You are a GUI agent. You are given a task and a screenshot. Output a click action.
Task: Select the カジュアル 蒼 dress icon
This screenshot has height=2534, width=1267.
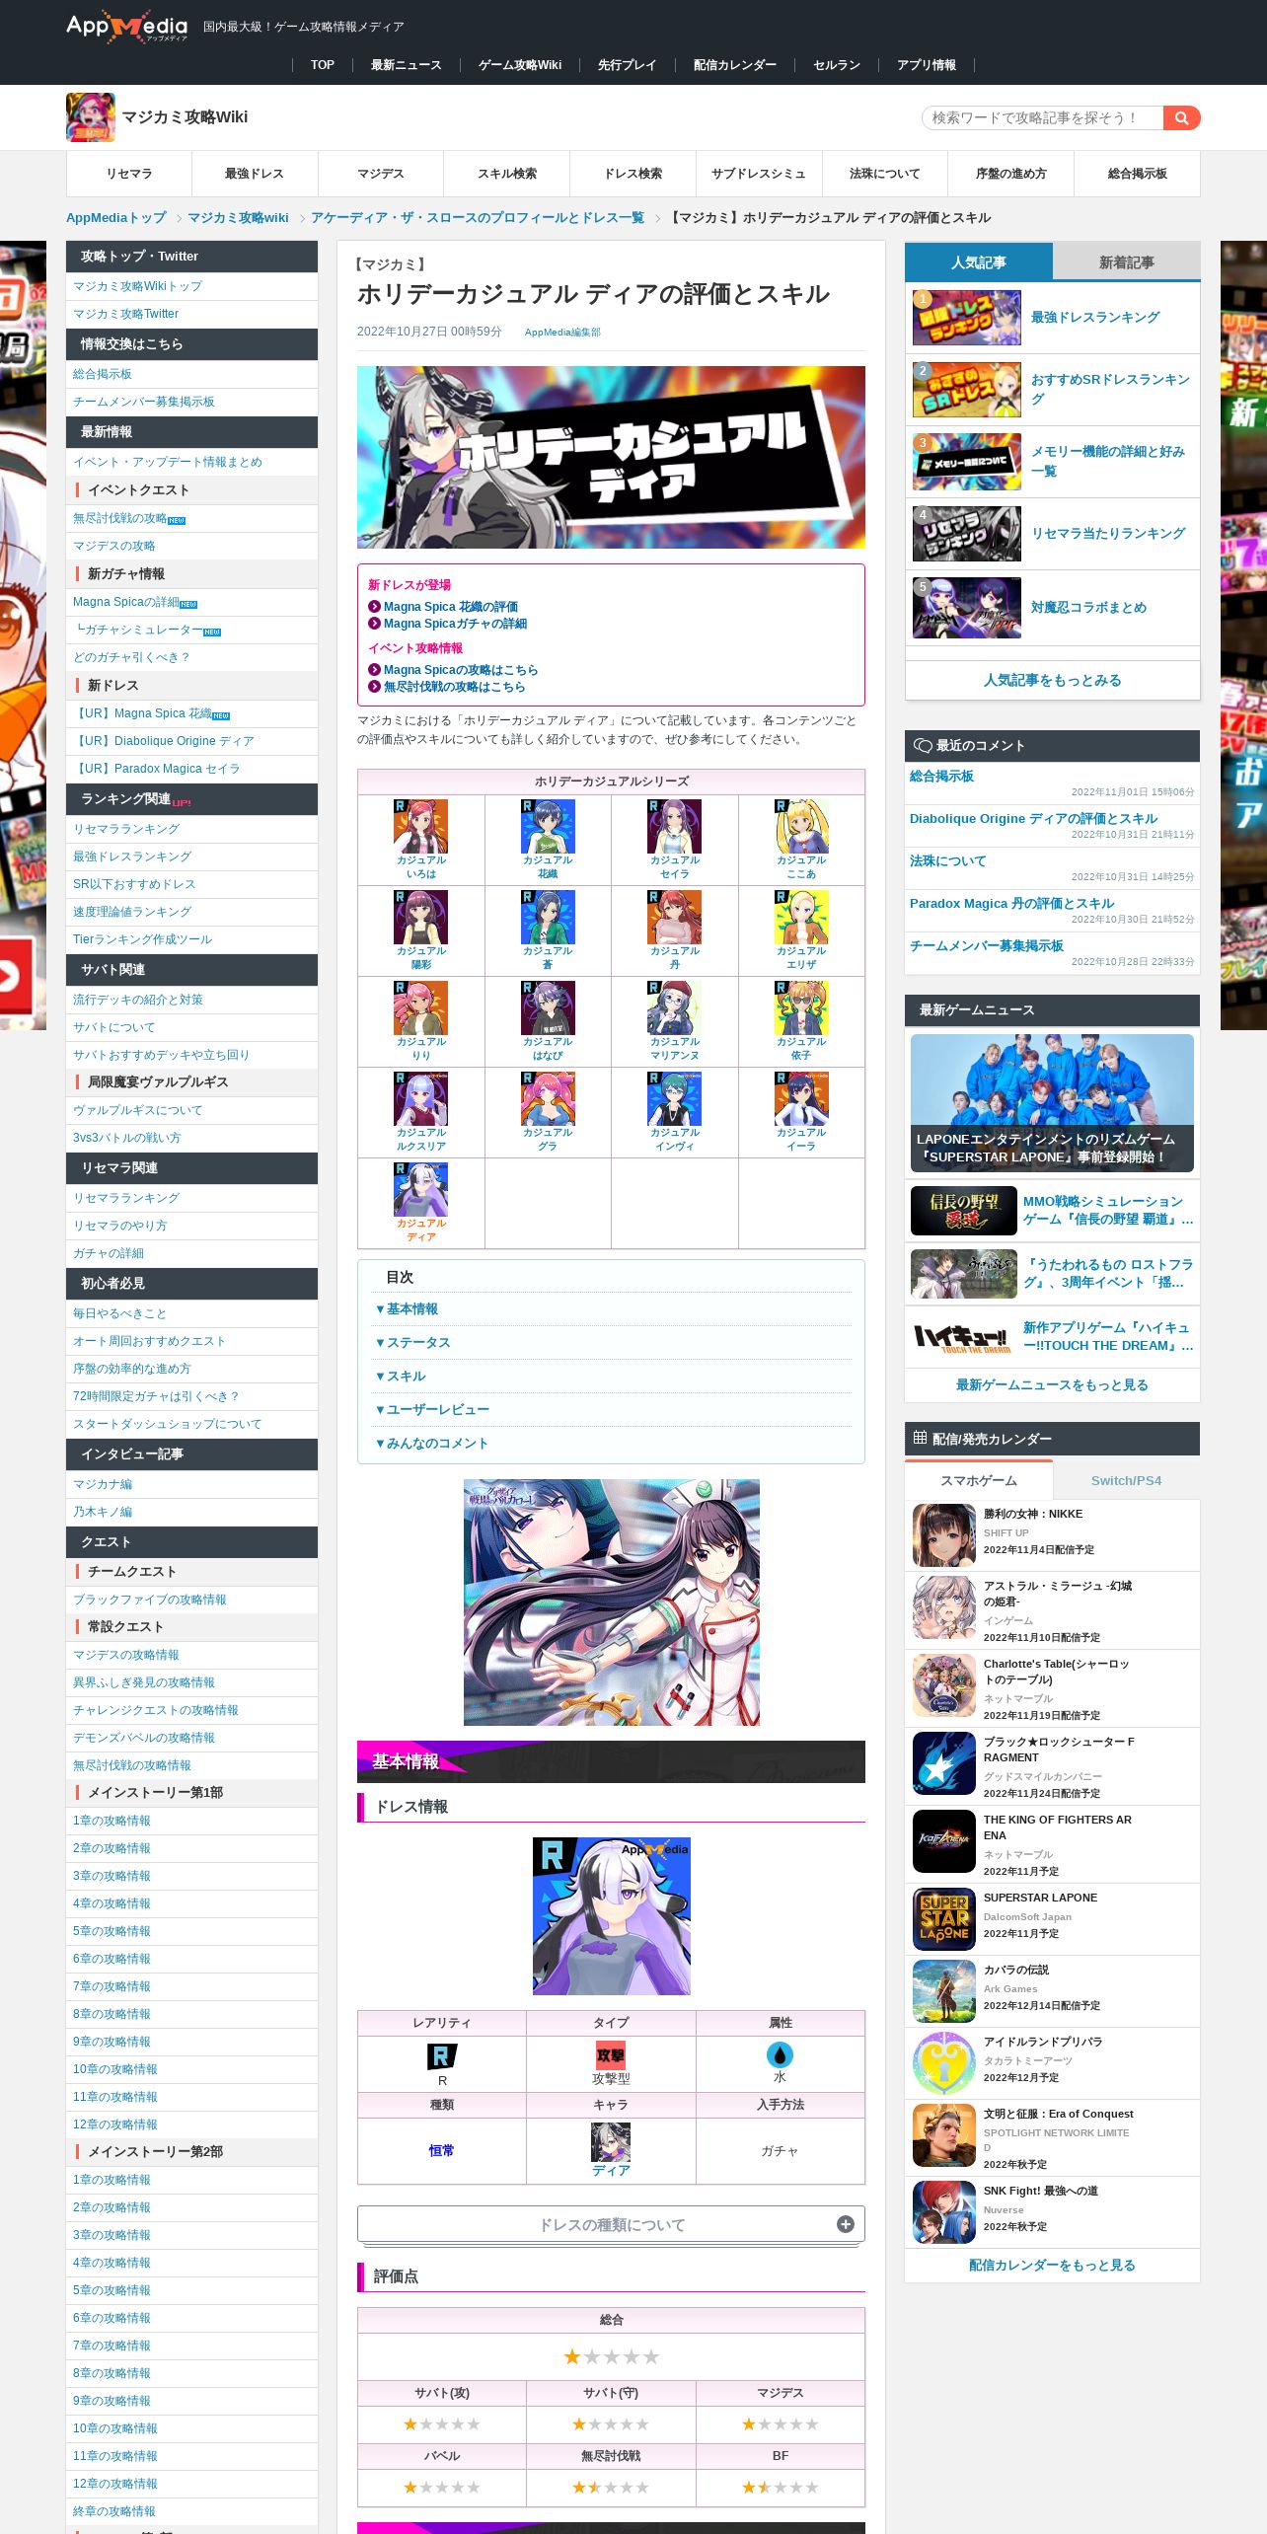[548, 917]
